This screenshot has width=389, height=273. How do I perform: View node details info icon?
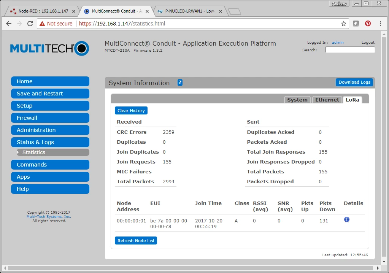pos(346,219)
